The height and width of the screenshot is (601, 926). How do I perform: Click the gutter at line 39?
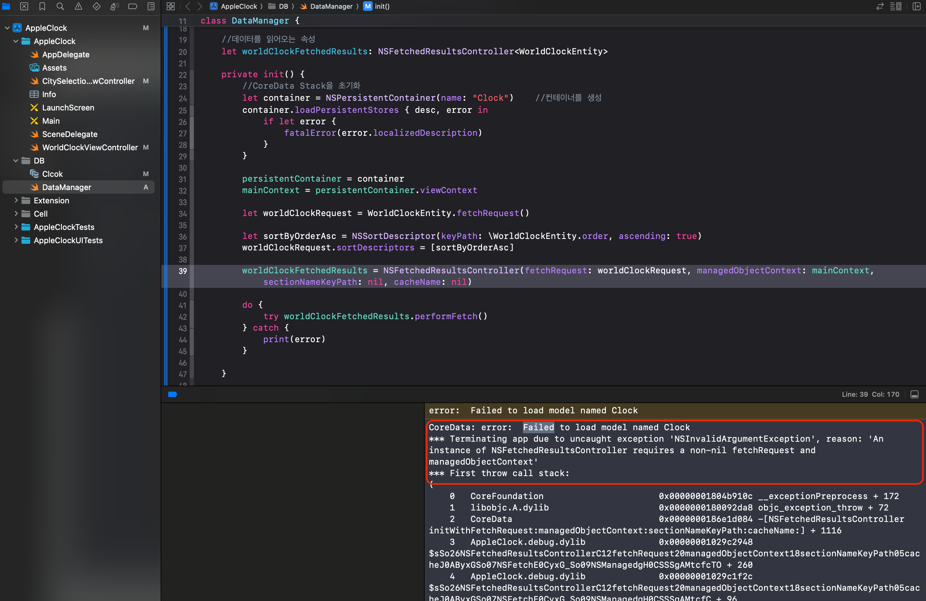(x=182, y=271)
